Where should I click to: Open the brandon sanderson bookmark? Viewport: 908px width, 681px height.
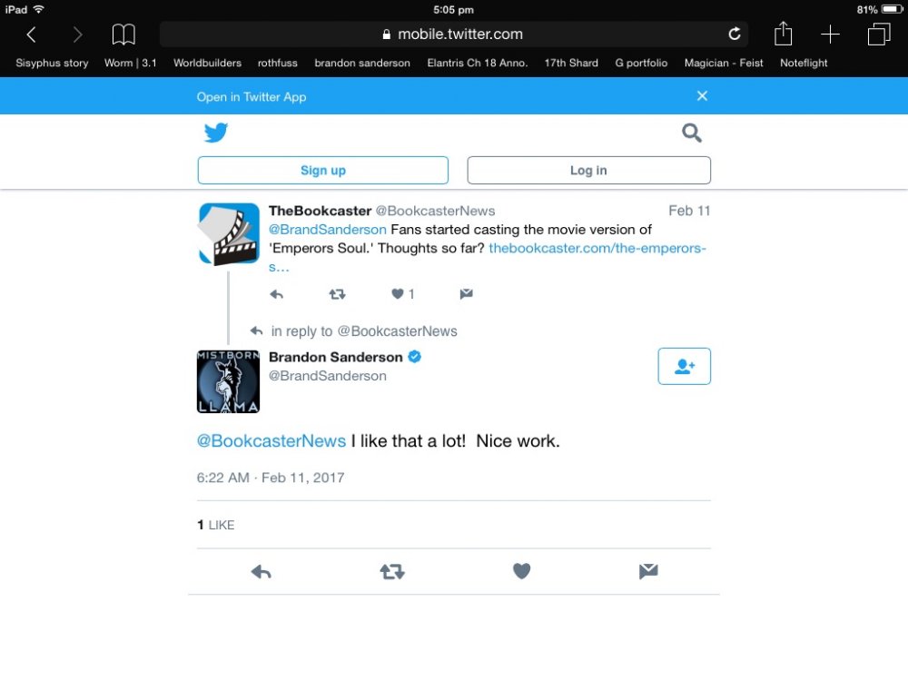[362, 63]
